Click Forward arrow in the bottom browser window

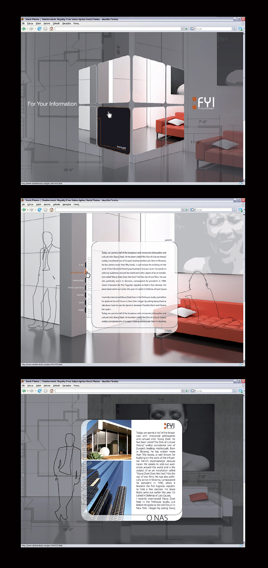(x=31, y=390)
